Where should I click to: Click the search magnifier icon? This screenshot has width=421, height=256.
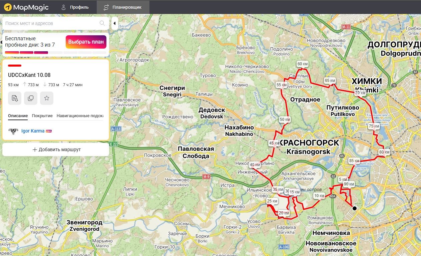tap(102, 23)
